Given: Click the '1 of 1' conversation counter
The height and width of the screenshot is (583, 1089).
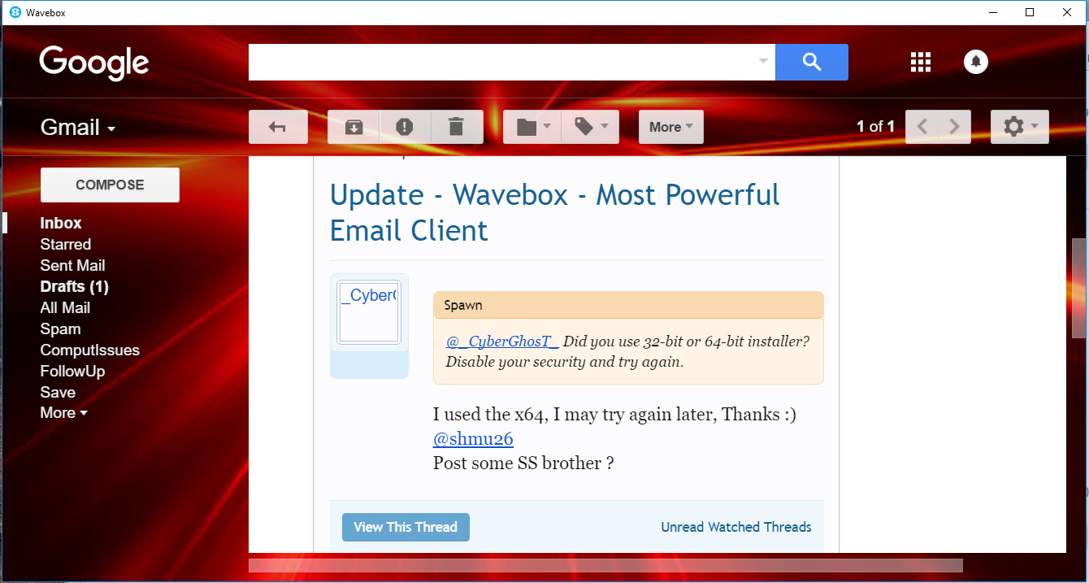Looking at the screenshot, I should tap(875, 127).
